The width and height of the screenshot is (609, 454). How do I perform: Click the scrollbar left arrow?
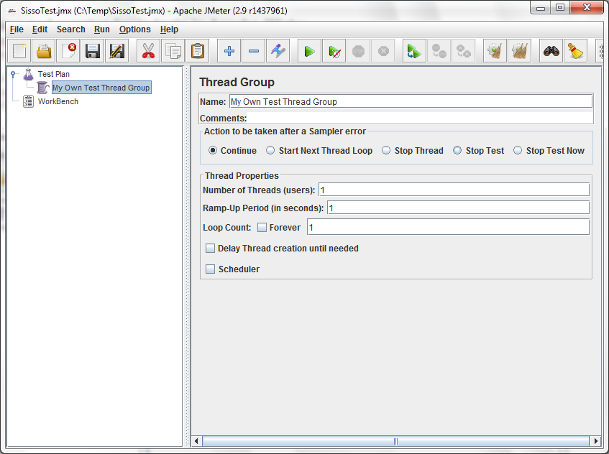196,441
